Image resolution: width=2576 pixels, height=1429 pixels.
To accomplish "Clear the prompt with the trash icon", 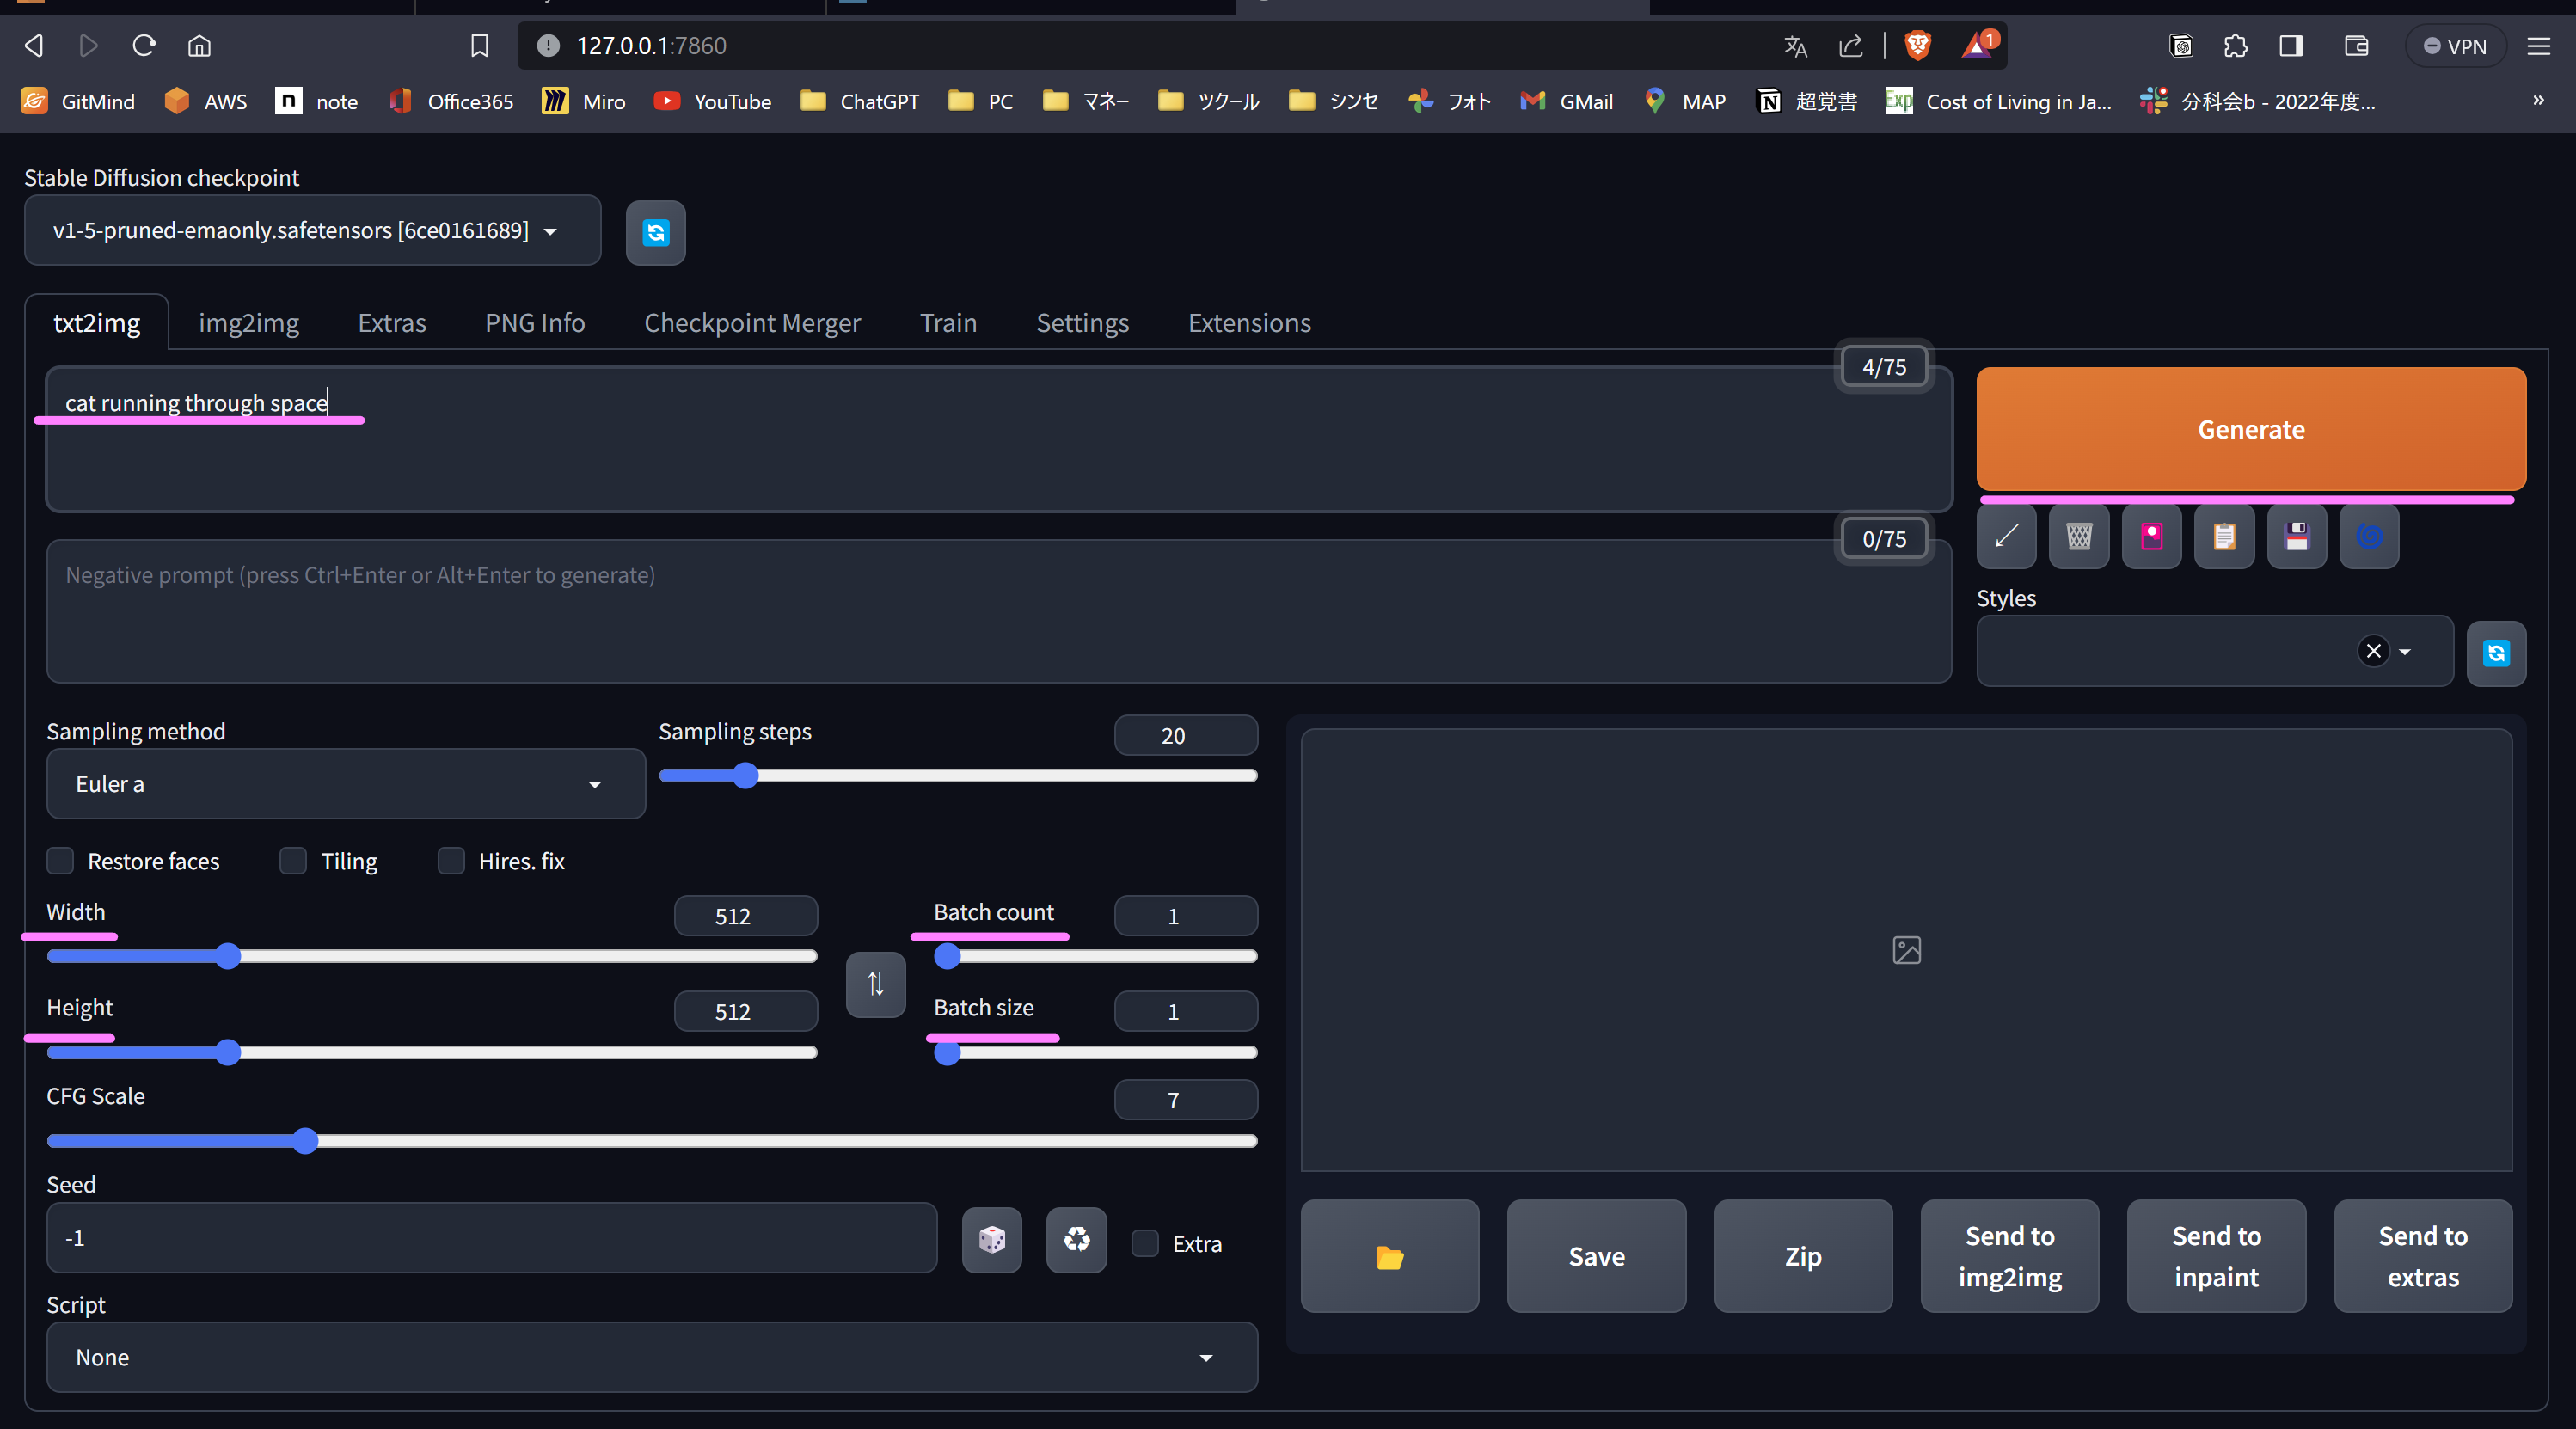I will [x=2079, y=537].
